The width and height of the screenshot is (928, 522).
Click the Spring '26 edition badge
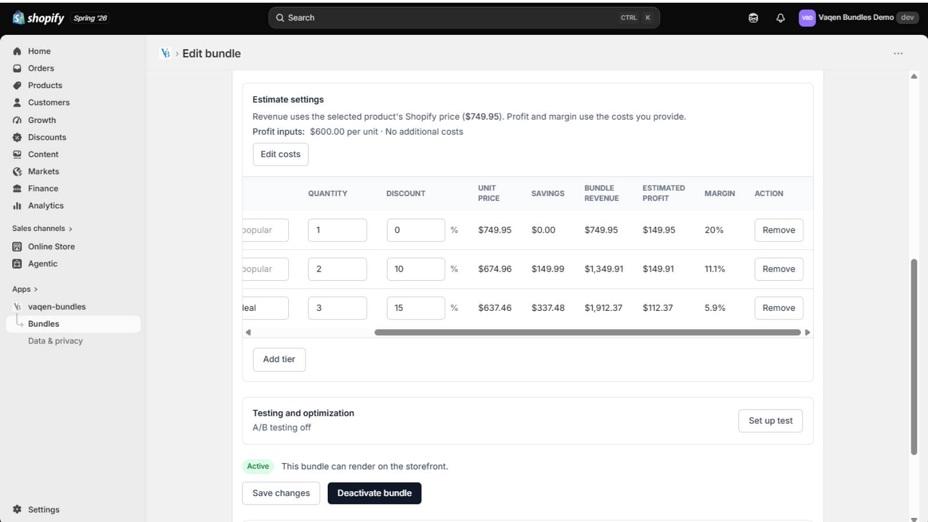pyautogui.click(x=90, y=18)
